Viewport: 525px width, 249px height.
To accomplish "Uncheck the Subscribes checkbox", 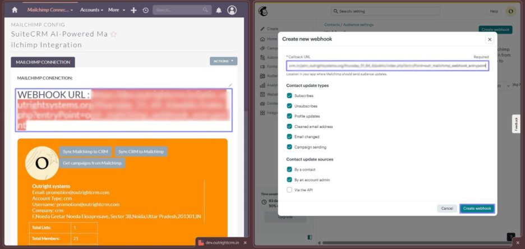I will (289, 96).
